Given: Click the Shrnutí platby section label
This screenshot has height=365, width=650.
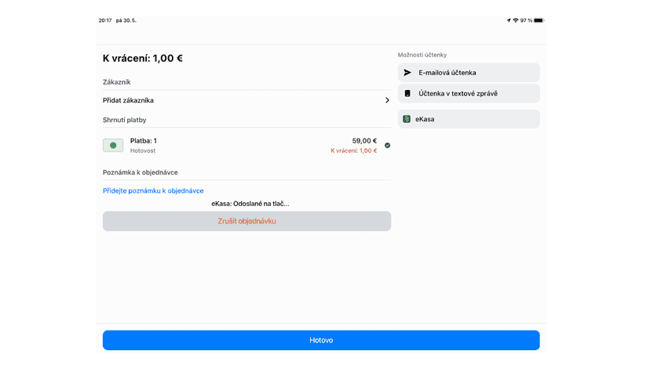Looking at the screenshot, I should coord(124,120).
